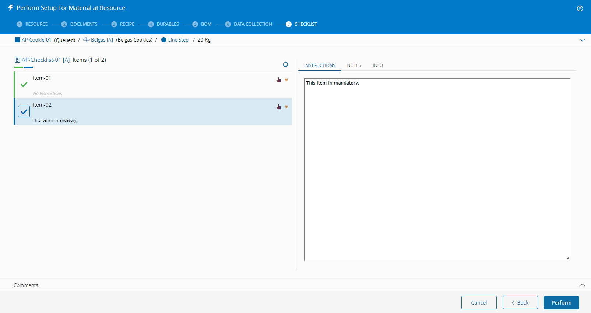Click the lightning bolt wizard icon

coord(11,8)
